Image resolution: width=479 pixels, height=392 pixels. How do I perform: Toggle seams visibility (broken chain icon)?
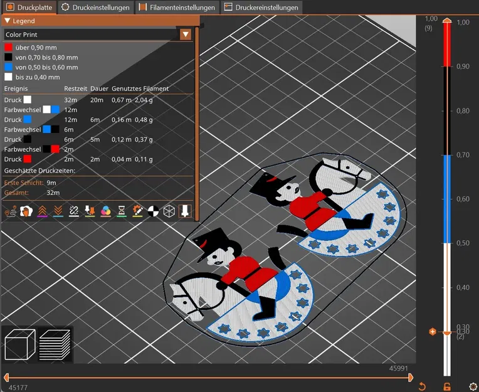(74, 211)
